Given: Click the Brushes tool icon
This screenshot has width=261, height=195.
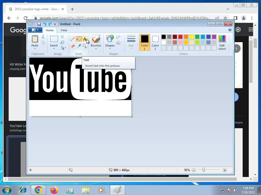Looking at the screenshot, I should (96, 39).
